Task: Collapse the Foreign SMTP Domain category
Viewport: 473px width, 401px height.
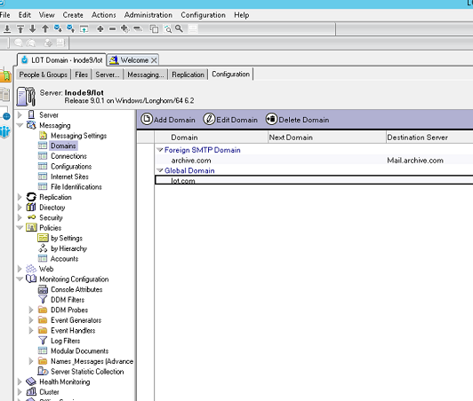Action: tap(160, 150)
